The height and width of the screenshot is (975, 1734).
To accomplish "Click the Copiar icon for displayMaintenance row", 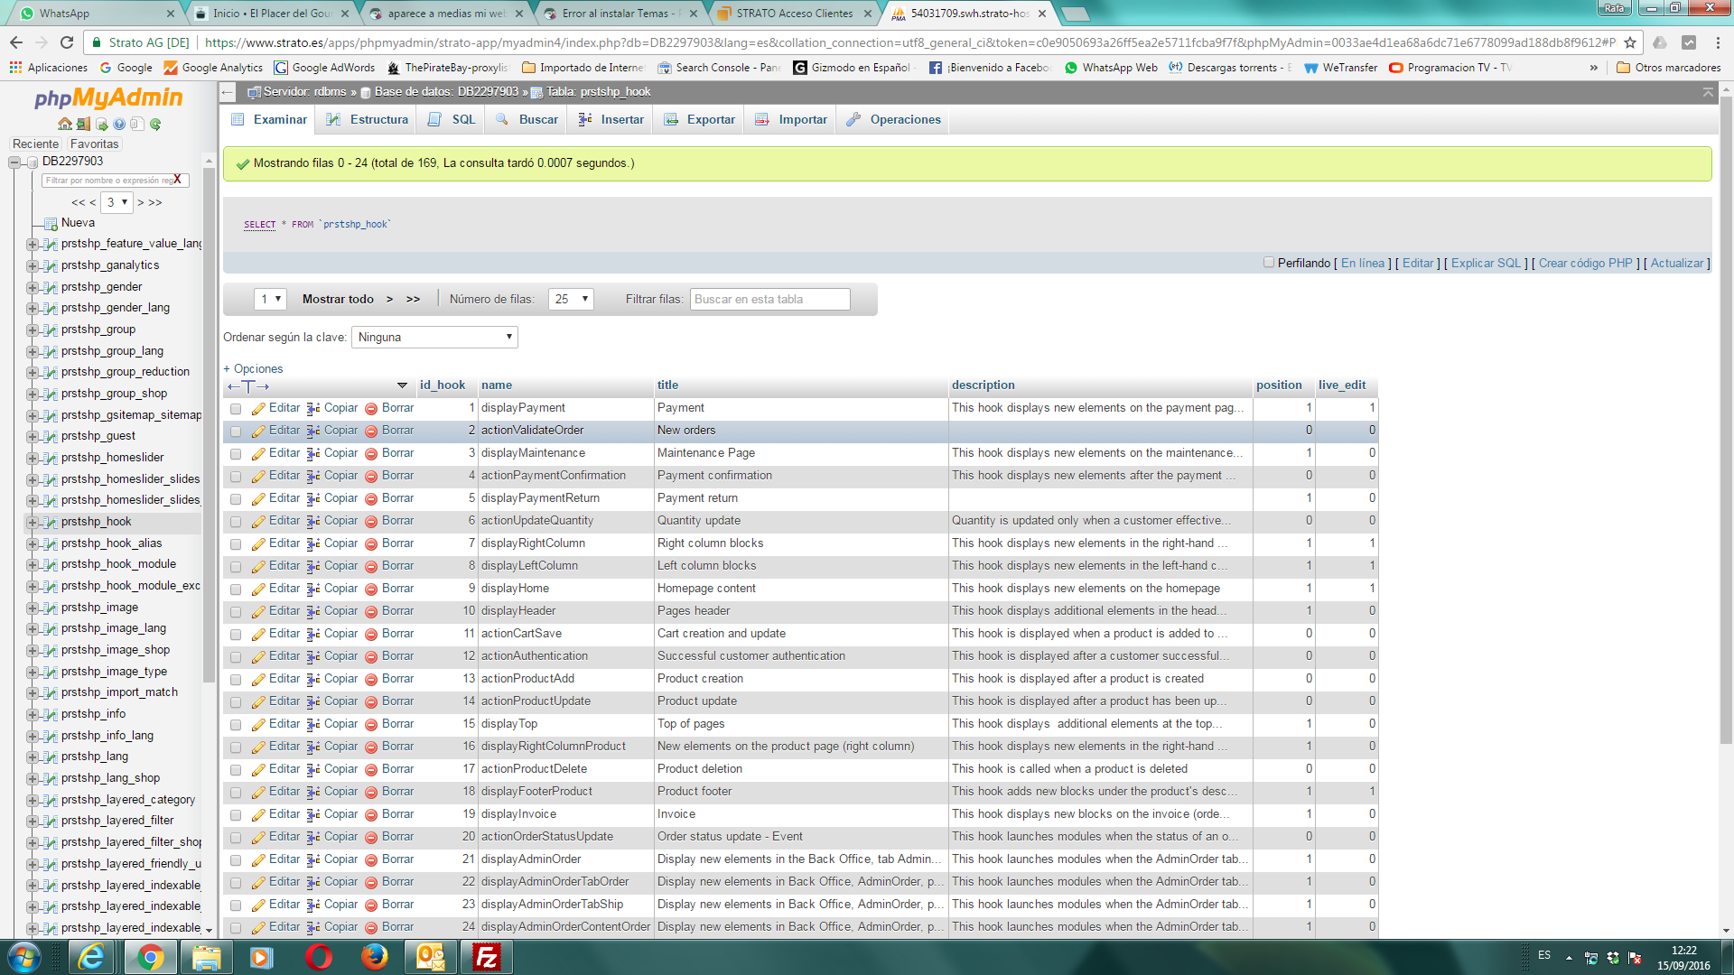I will (313, 454).
